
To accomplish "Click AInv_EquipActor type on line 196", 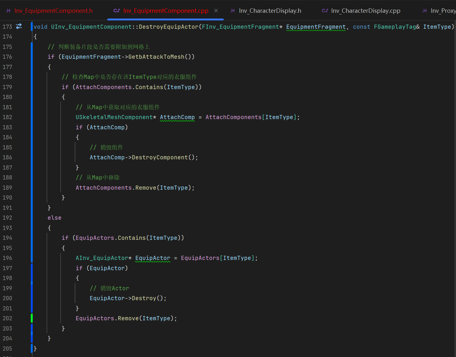I will pos(102,258).
